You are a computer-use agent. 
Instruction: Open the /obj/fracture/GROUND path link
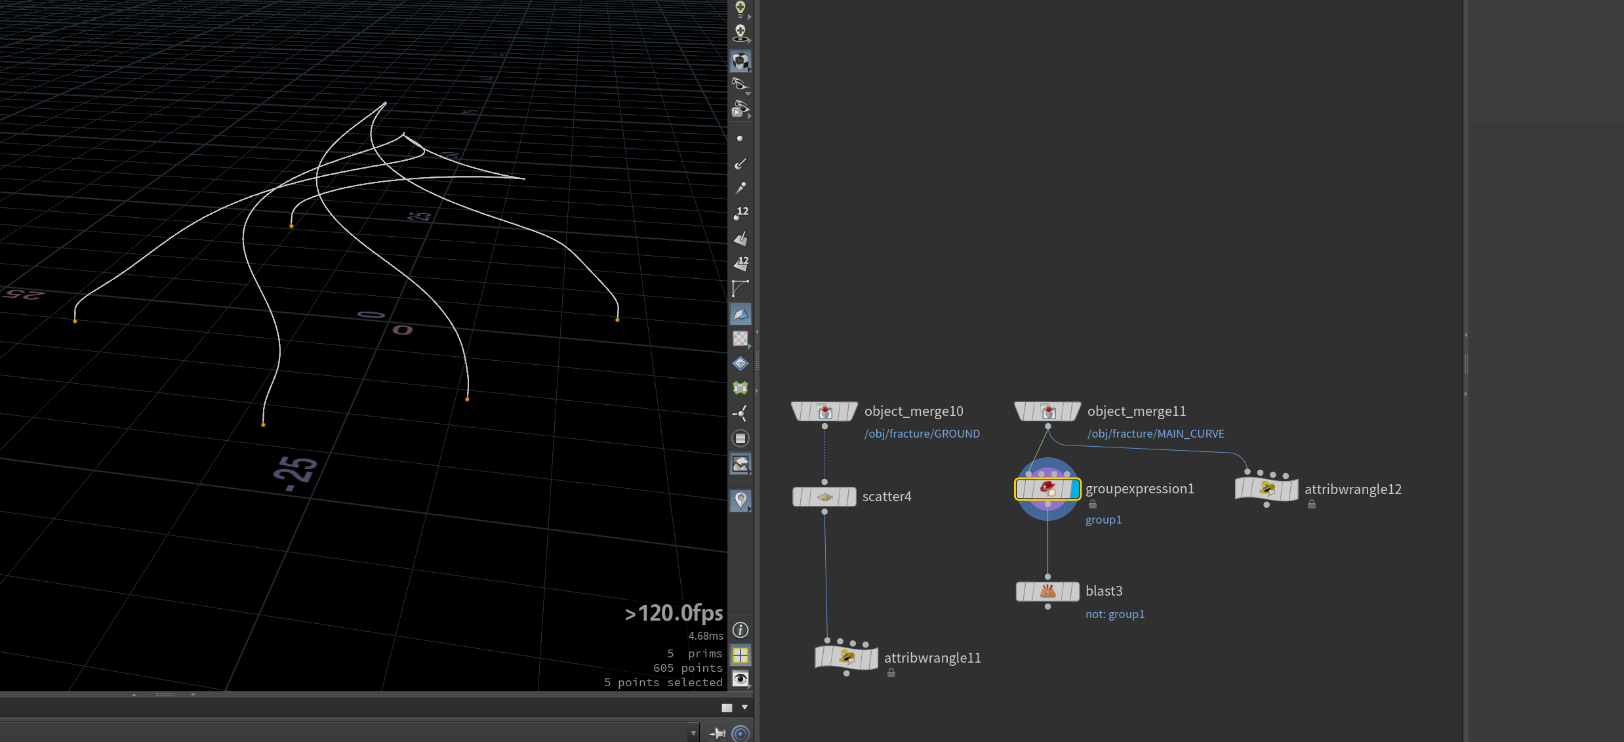[x=922, y=434]
